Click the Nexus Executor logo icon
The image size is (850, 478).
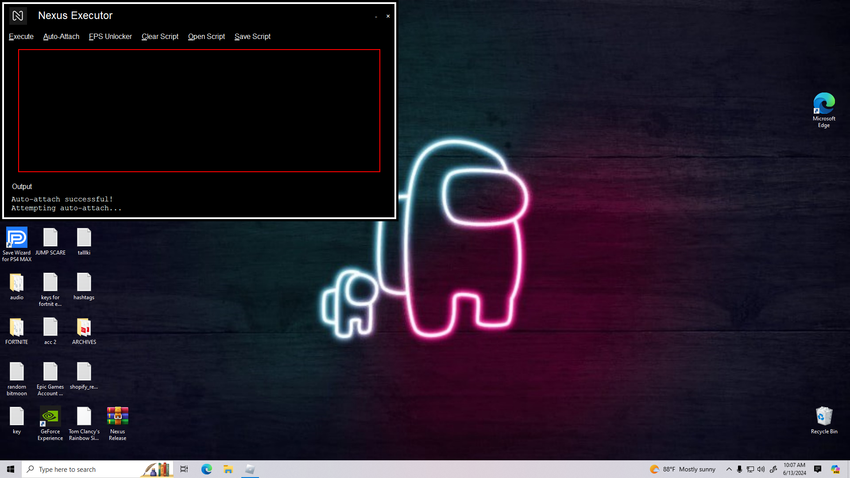[x=18, y=16]
